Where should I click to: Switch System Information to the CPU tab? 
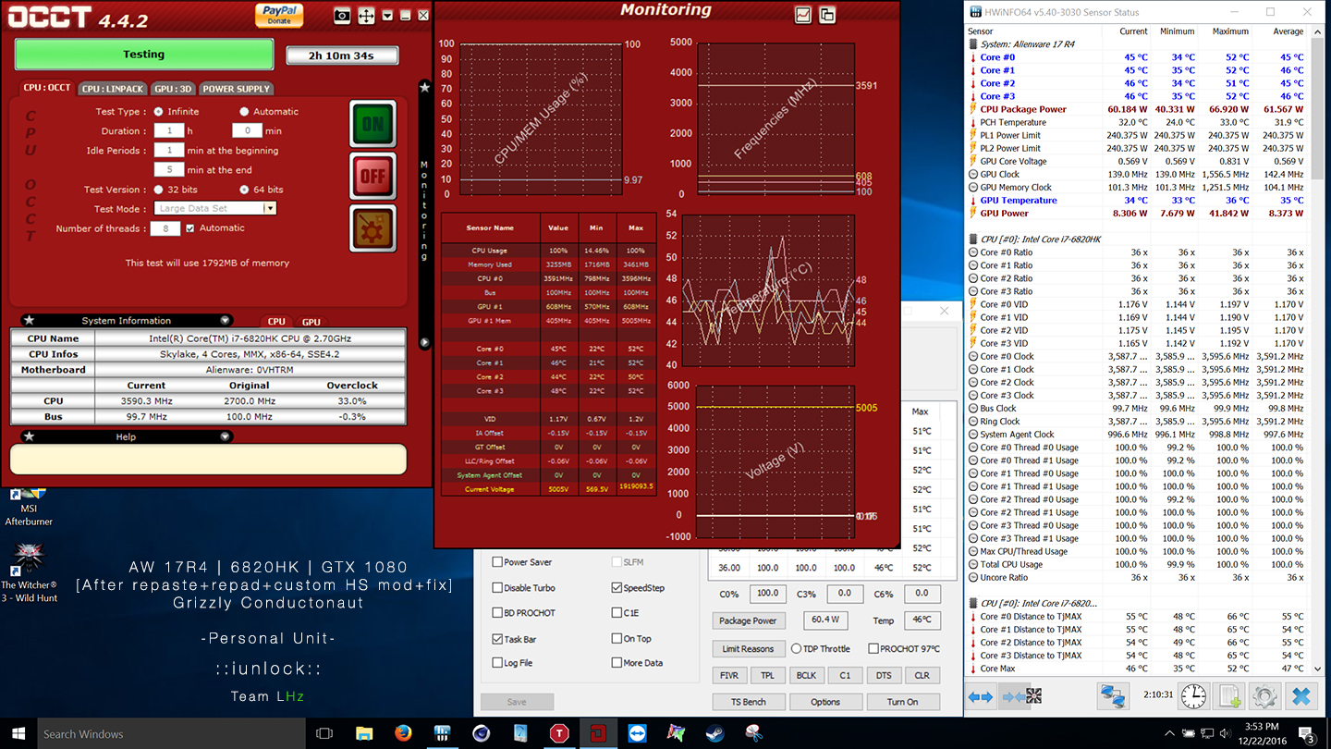(x=276, y=322)
